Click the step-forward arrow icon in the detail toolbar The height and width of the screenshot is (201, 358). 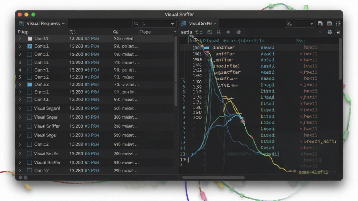pos(219,32)
